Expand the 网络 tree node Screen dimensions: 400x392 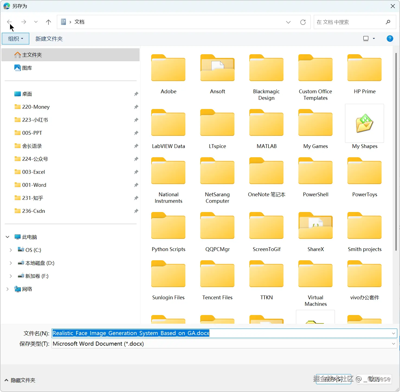click(x=8, y=289)
